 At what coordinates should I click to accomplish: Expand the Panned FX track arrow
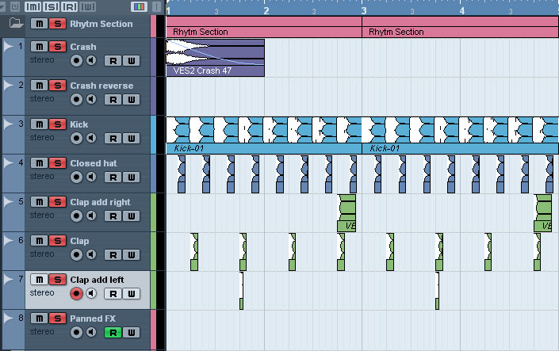pyautogui.click(x=10, y=319)
